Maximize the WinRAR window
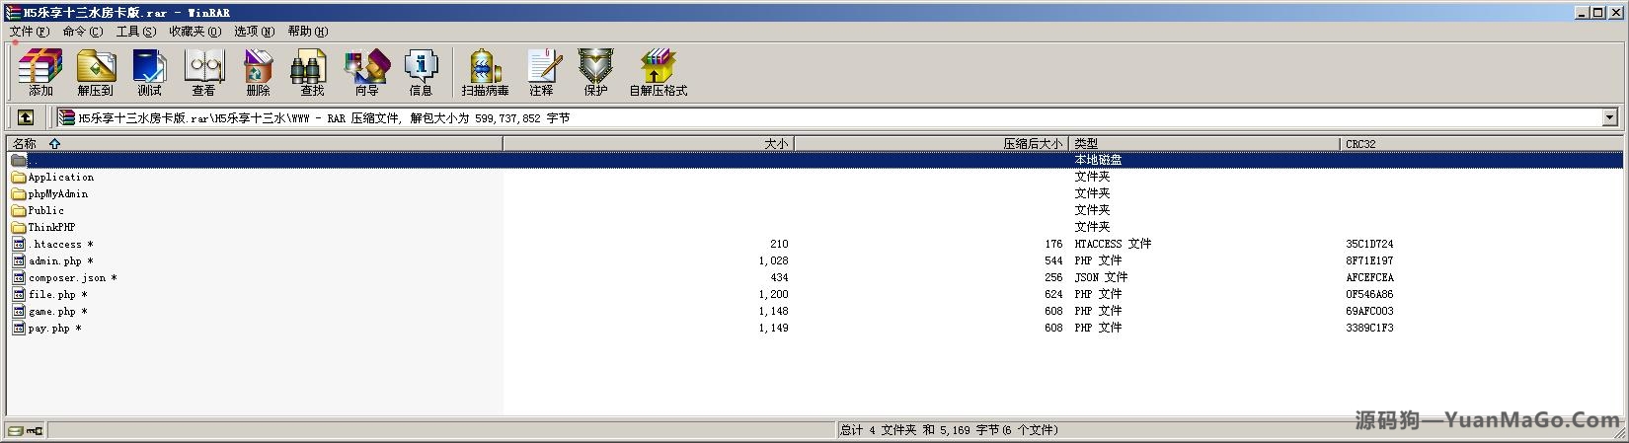Viewport: 1629px width, 443px height. [x=1598, y=13]
